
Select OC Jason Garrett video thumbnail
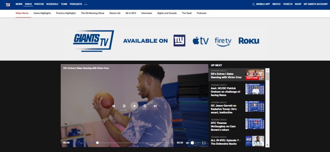tap(255, 106)
